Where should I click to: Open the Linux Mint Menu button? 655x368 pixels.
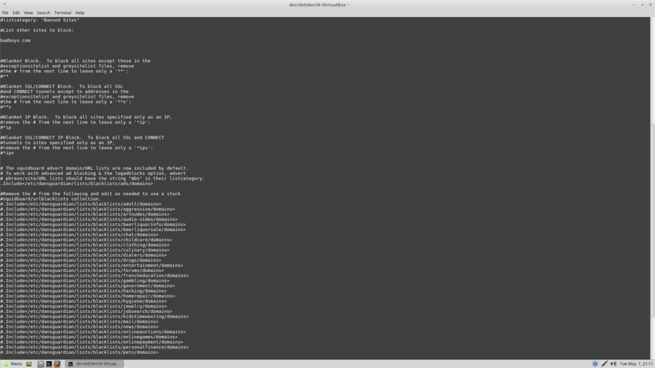12,364
